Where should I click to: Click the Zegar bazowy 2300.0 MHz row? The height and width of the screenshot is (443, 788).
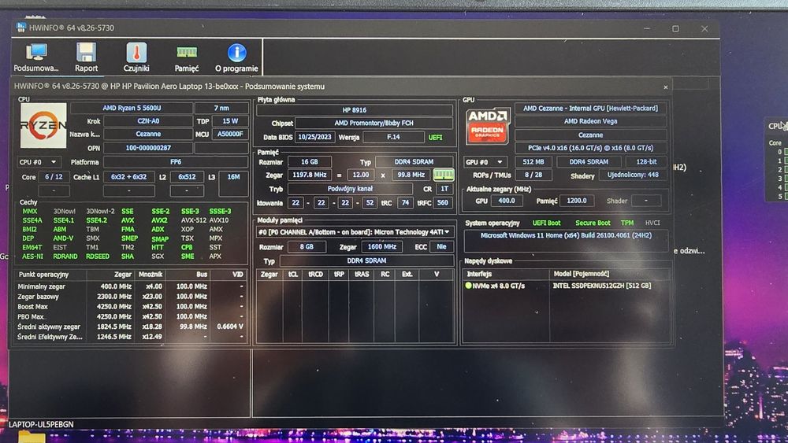(131, 297)
